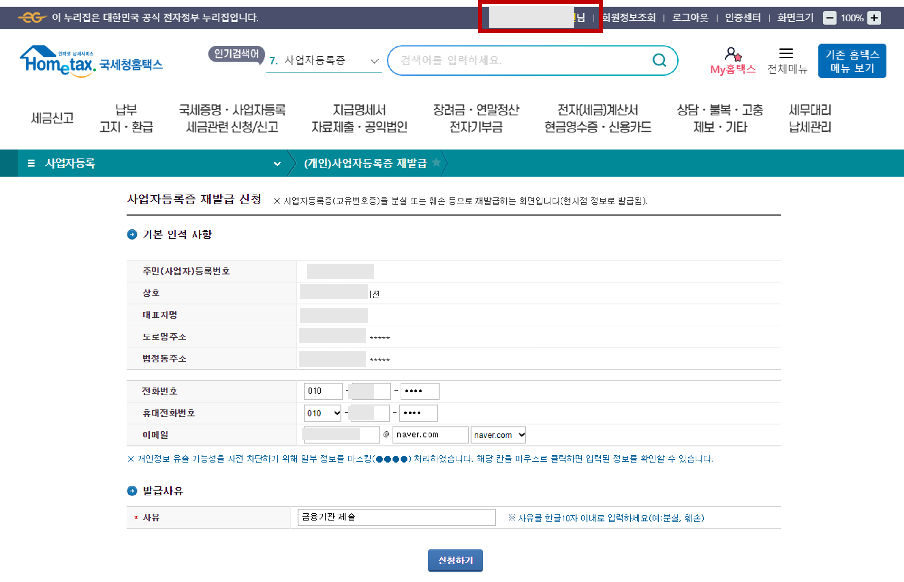Click the search magnifier icon
The height and width of the screenshot is (582, 904).
pos(659,60)
